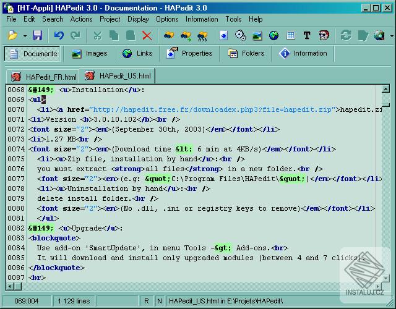
Task: Save document with the floppy disk icon
Action: [37, 35]
